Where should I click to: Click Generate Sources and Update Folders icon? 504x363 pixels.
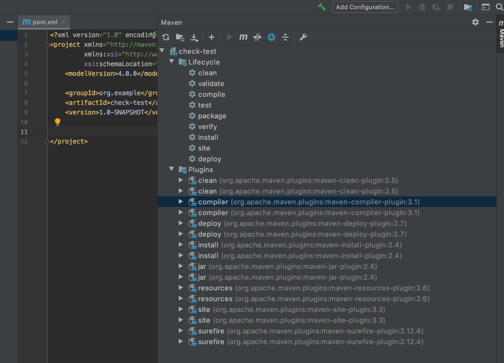180,37
